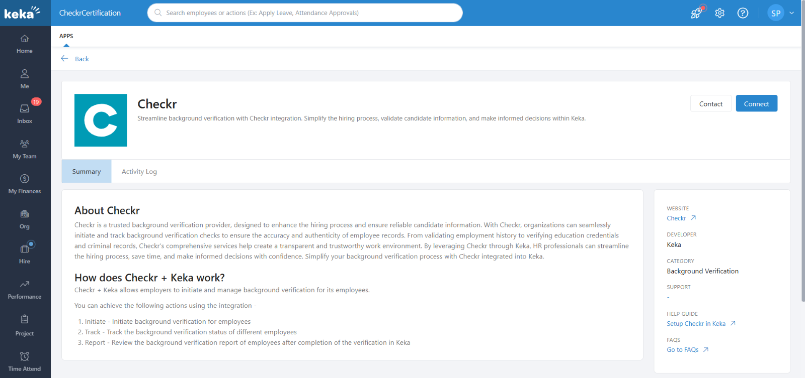Open the Performance module
The width and height of the screenshot is (805, 378).
point(25,290)
